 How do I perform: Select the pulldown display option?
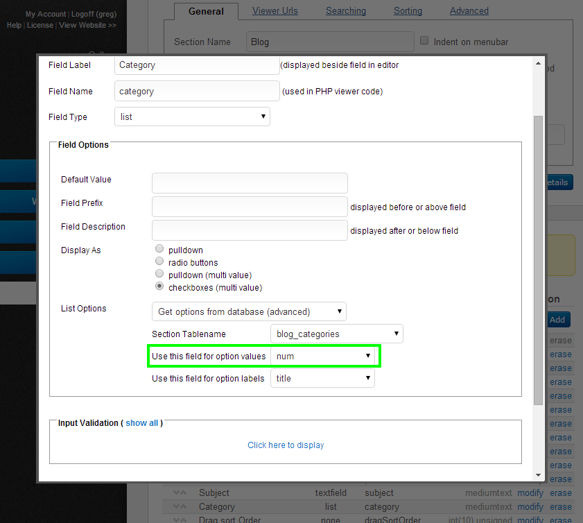(x=159, y=250)
